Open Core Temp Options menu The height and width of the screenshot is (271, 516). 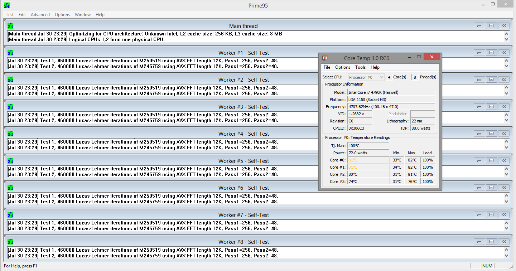click(343, 67)
